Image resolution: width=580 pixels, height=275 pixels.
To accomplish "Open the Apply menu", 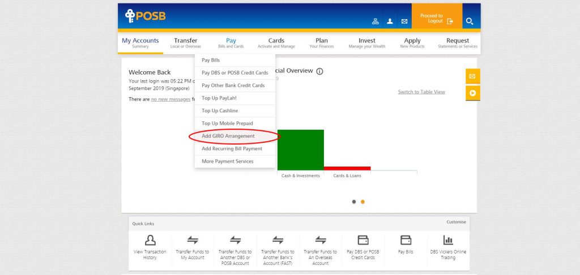I will [412, 43].
